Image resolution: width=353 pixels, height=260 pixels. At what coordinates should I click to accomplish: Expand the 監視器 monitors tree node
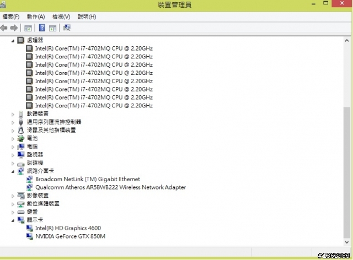click(13, 155)
